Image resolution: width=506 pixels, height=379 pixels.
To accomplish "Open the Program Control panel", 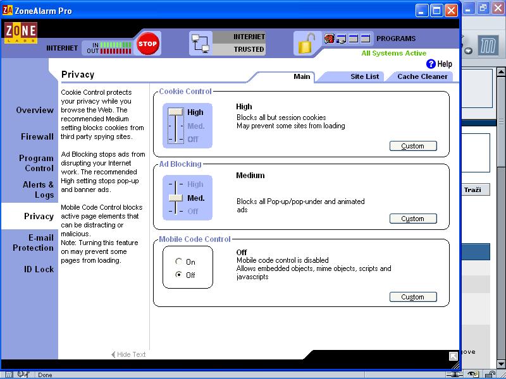I will 36,163.
